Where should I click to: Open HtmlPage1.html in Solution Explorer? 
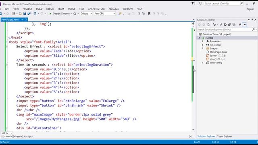click(218, 52)
